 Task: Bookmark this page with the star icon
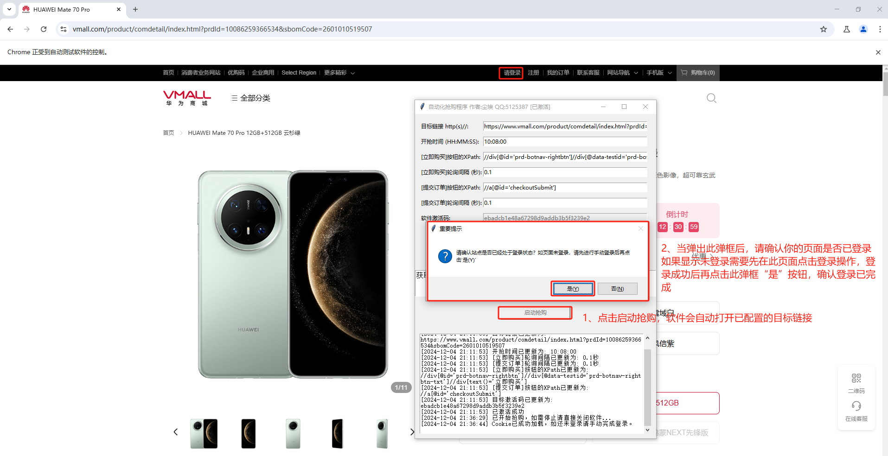click(x=824, y=29)
